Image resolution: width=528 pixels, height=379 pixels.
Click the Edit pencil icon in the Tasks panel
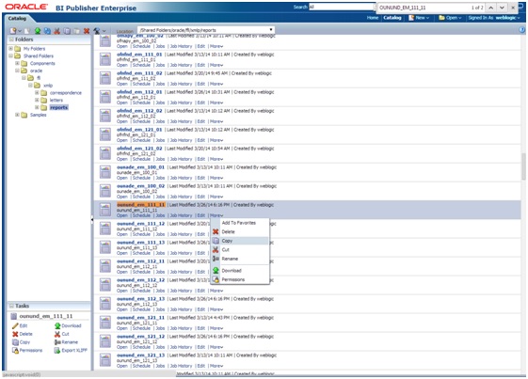tap(15, 325)
